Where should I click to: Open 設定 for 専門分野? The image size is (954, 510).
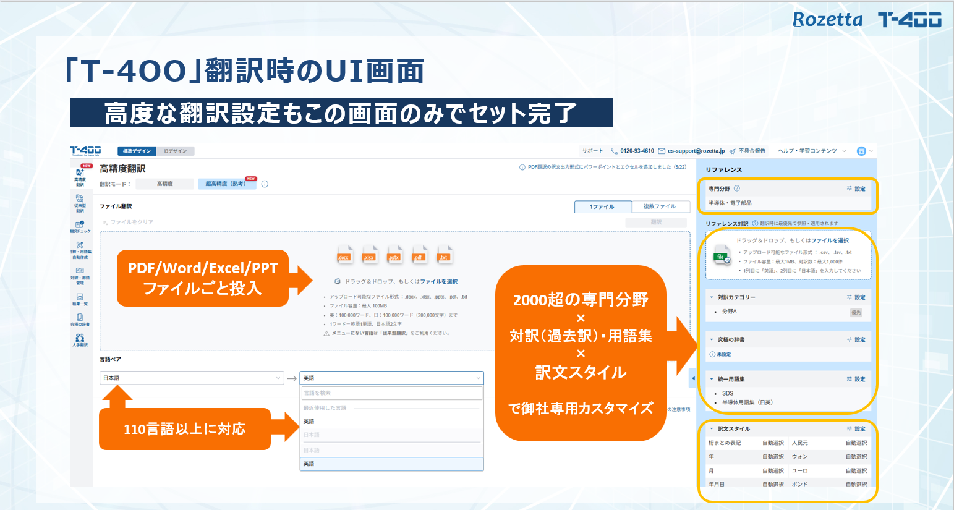pos(856,189)
